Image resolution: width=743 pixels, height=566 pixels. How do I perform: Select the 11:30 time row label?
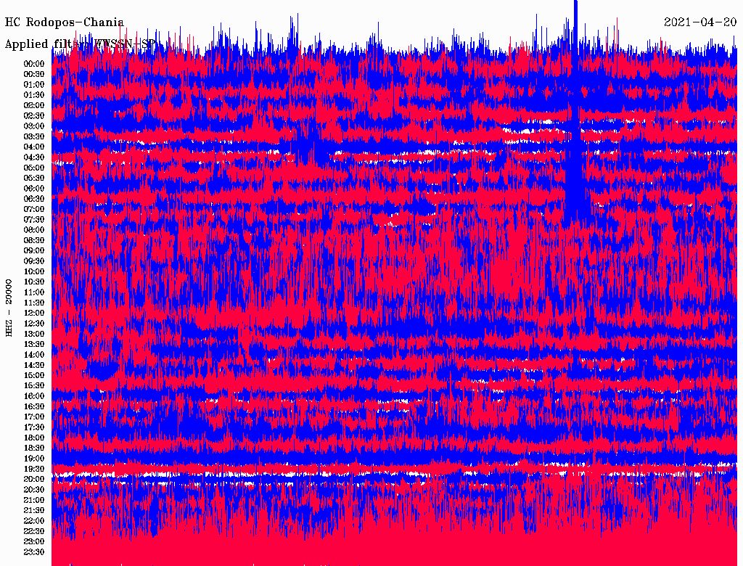click(x=34, y=303)
